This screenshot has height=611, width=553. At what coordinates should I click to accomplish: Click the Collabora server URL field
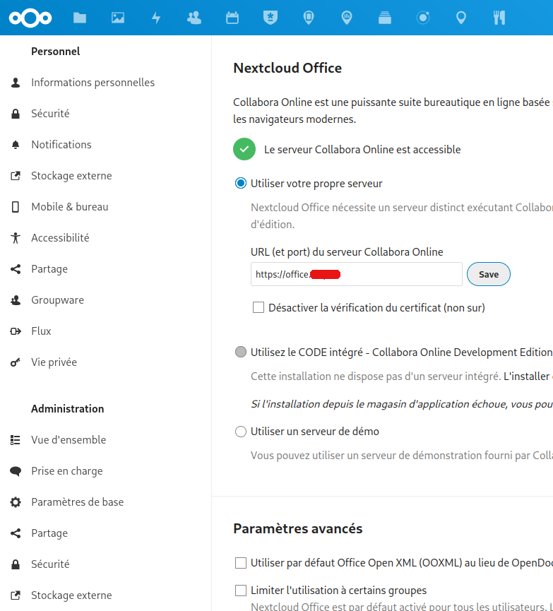[356, 274]
